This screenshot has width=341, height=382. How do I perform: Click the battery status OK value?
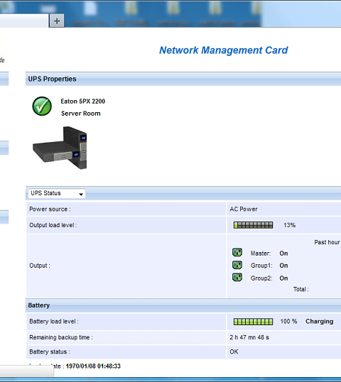click(x=234, y=351)
